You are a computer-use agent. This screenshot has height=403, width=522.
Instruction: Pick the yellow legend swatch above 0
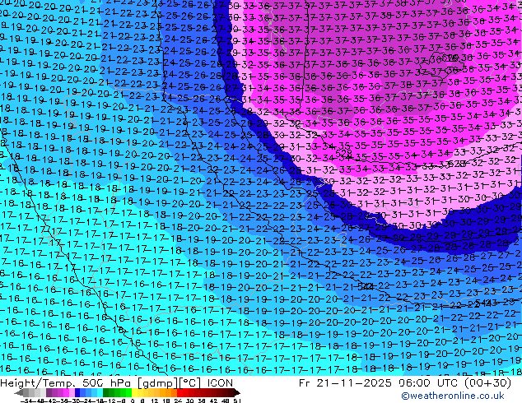134,392
